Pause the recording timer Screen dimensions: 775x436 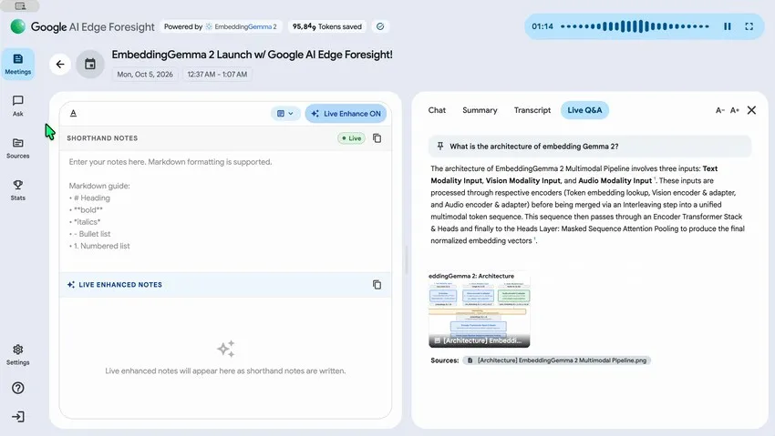tap(728, 26)
